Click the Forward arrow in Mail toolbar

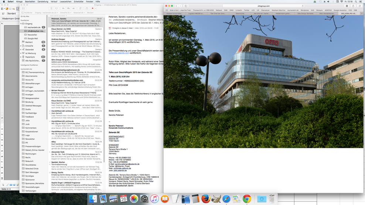(x=74, y=8)
